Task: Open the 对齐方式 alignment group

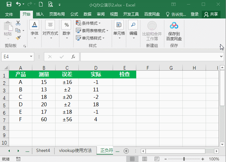Action: click(50, 30)
